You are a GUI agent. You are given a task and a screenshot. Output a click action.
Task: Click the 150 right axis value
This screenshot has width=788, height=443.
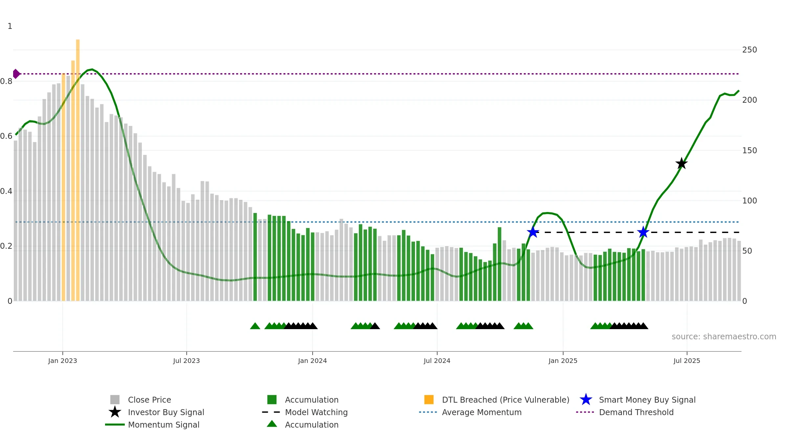click(x=750, y=151)
